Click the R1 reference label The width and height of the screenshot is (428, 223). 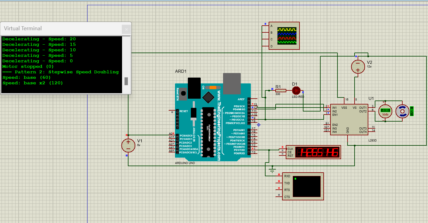(278, 87)
